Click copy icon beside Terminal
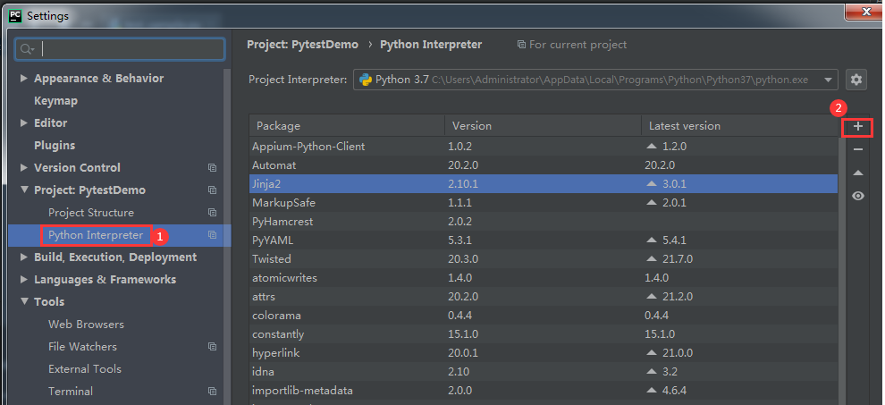Screen dimensions: 885x405 click(212, 392)
